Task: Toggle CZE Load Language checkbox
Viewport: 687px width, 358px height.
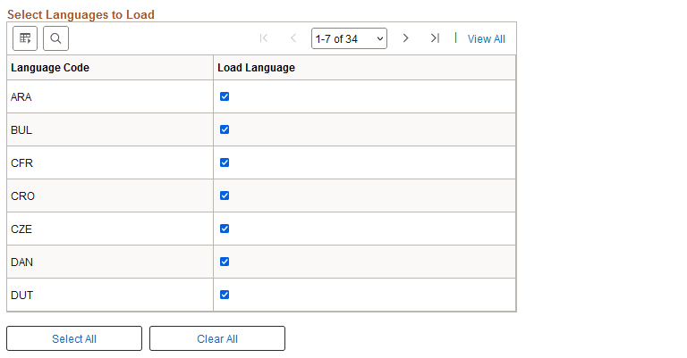Action: (x=225, y=229)
